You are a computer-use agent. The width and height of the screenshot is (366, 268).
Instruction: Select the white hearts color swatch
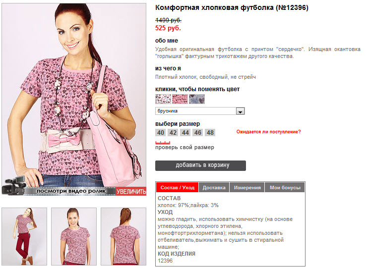click(163, 99)
